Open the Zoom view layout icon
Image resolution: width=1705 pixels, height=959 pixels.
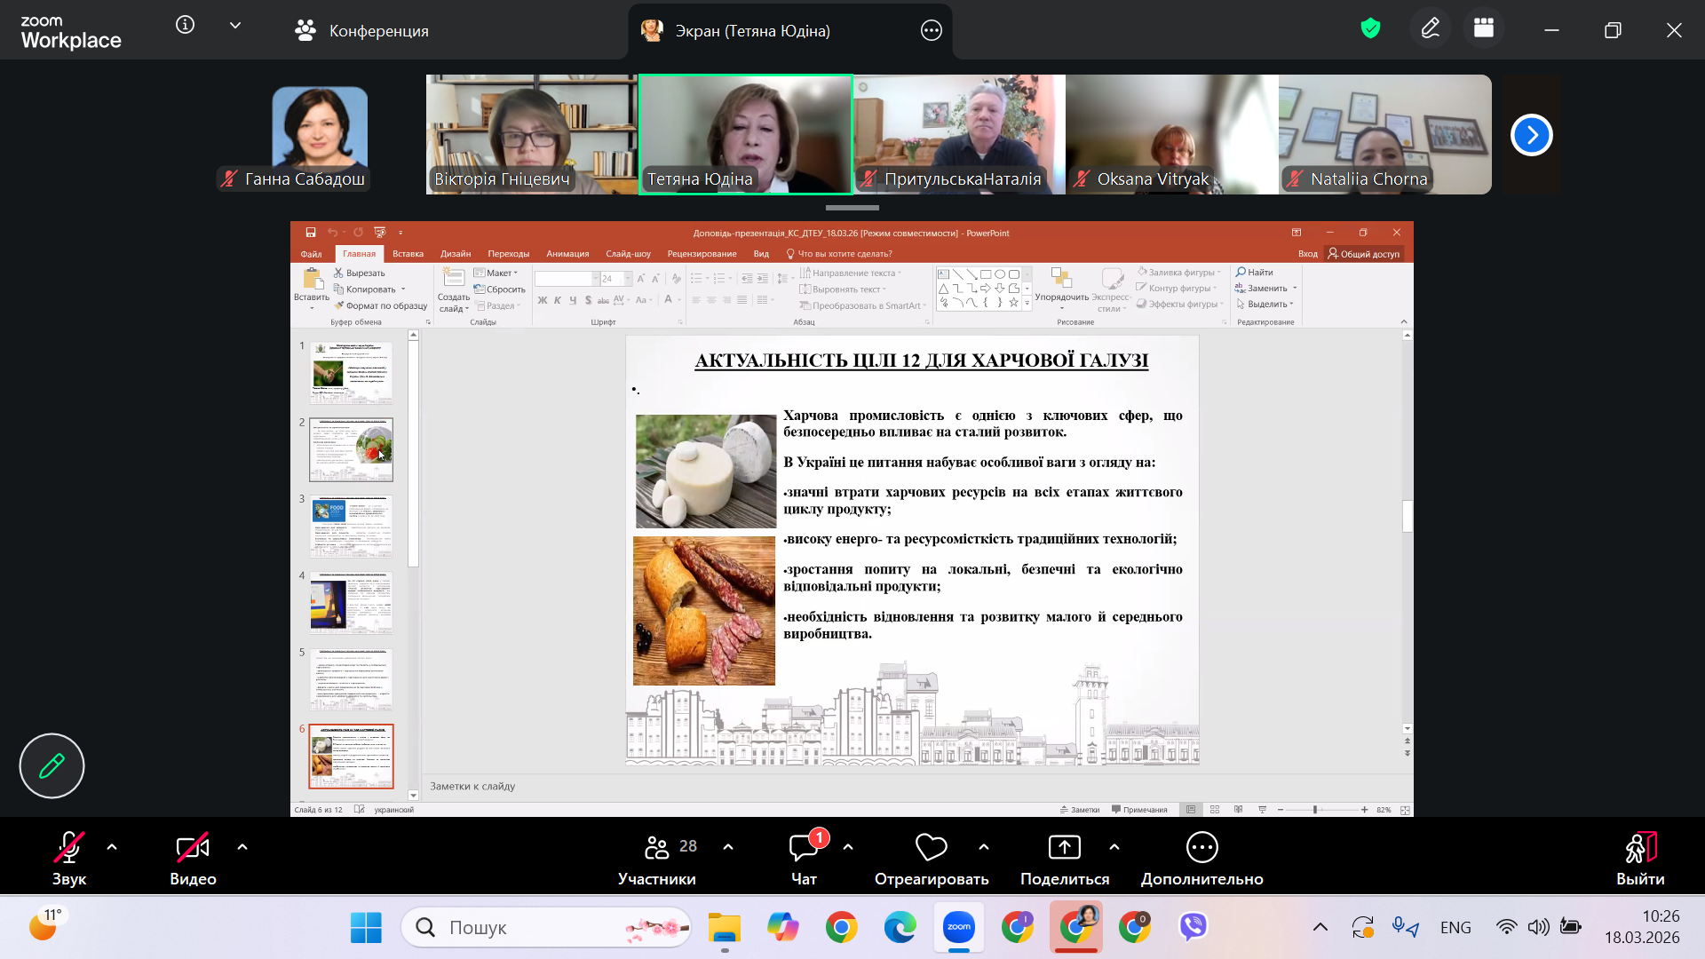pyautogui.click(x=1484, y=29)
